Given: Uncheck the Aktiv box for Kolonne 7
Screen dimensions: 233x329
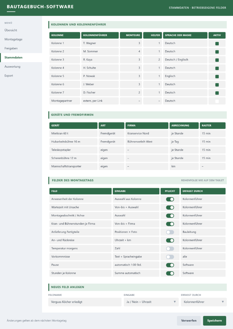Looking at the screenshot, I should 217,93.
